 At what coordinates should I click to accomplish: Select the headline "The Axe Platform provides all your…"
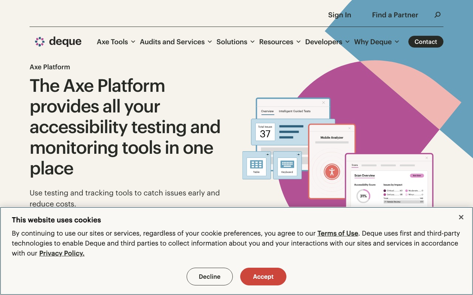pyautogui.click(x=125, y=127)
